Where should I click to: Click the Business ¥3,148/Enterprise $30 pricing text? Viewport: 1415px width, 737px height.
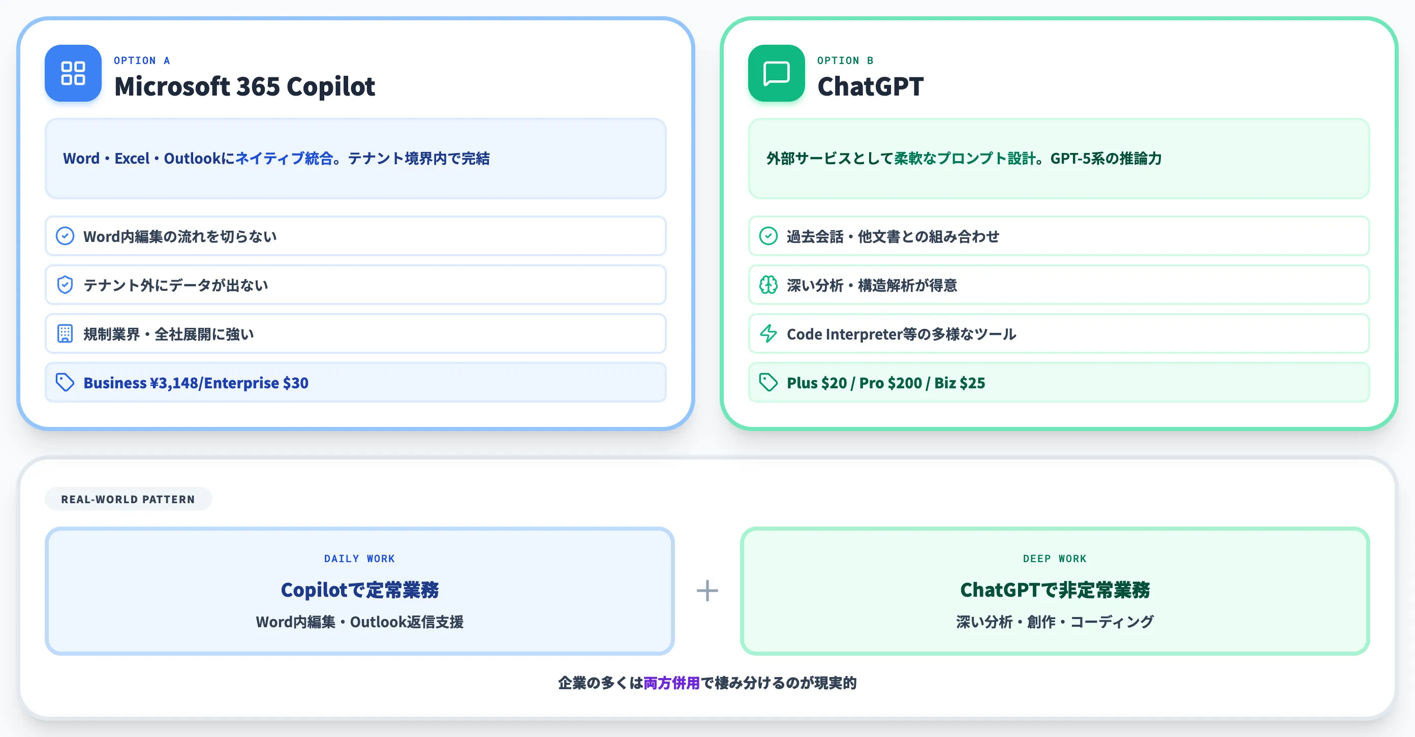(x=196, y=383)
